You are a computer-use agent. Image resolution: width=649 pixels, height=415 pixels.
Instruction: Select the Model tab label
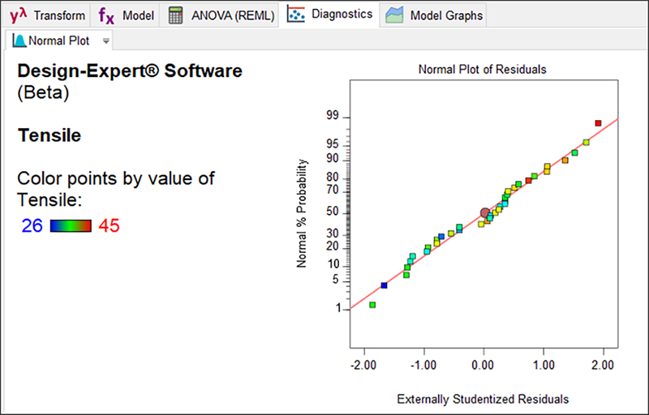coord(138,15)
